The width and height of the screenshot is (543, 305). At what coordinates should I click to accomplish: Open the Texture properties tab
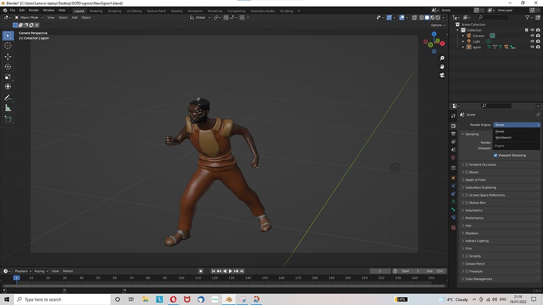click(453, 228)
